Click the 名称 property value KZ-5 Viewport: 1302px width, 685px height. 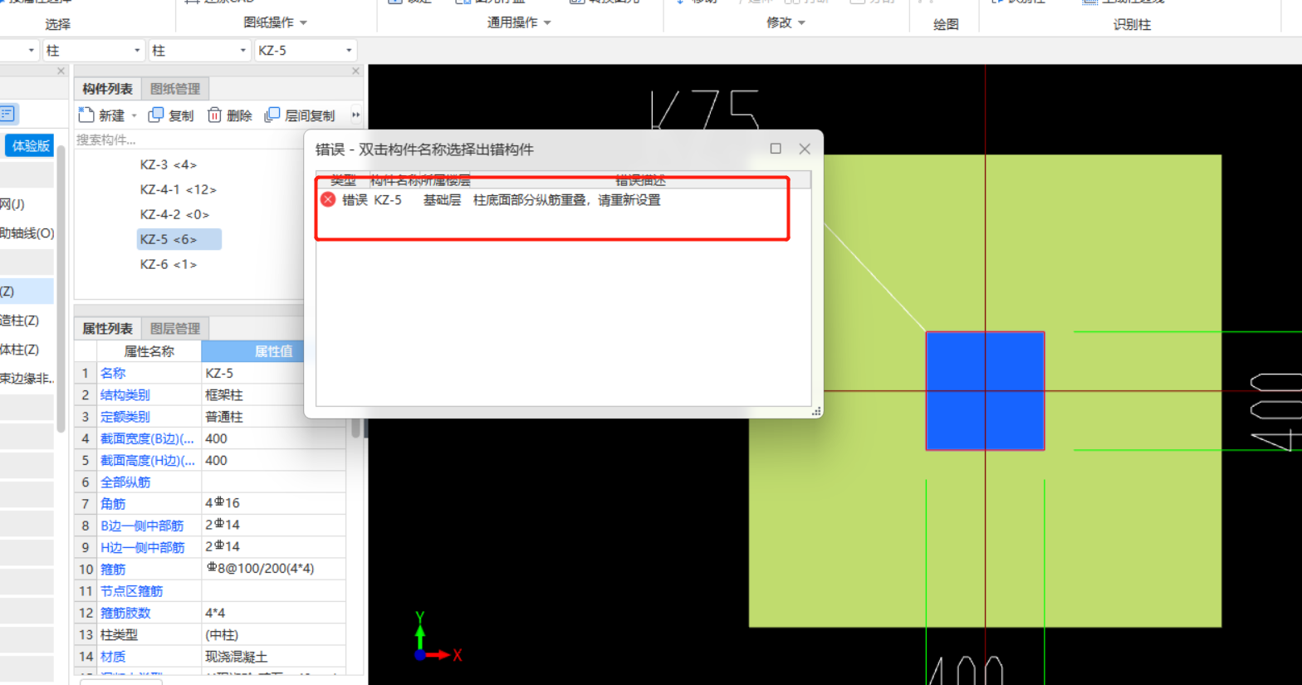pos(273,374)
